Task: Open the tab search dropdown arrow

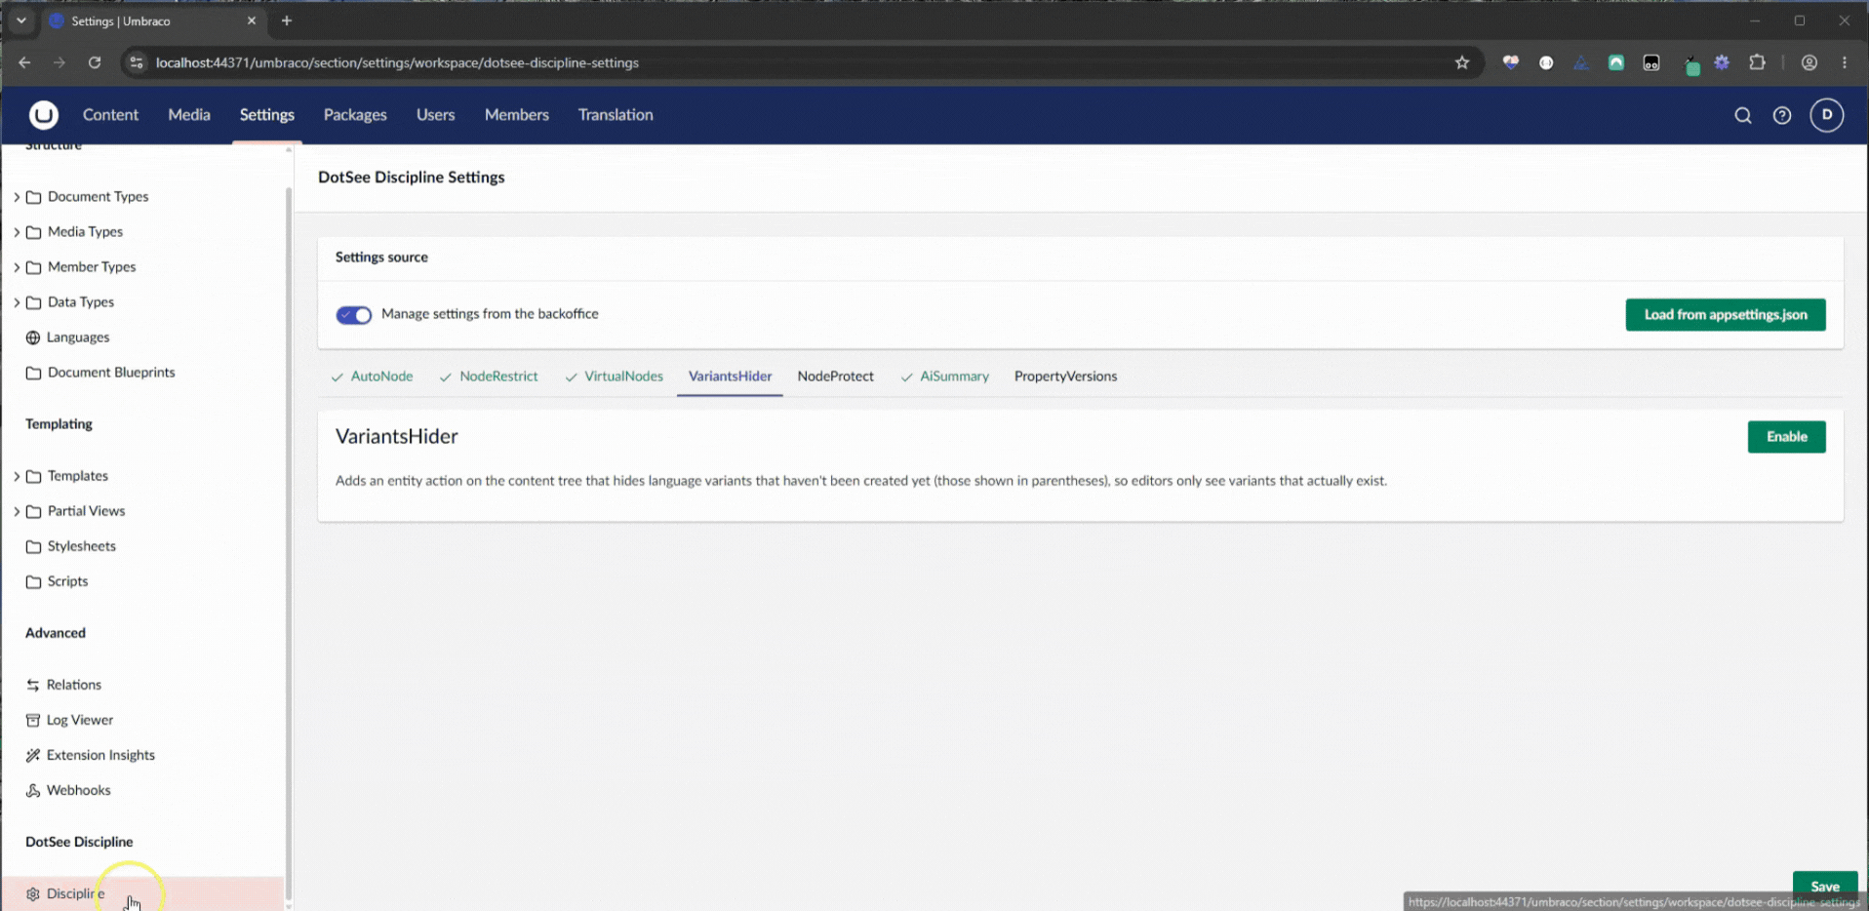Action: pyautogui.click(x=20, y=20)
